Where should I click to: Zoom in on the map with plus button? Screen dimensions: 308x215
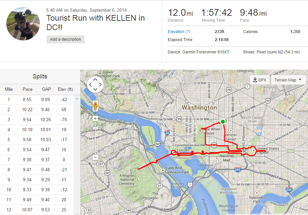95,119
